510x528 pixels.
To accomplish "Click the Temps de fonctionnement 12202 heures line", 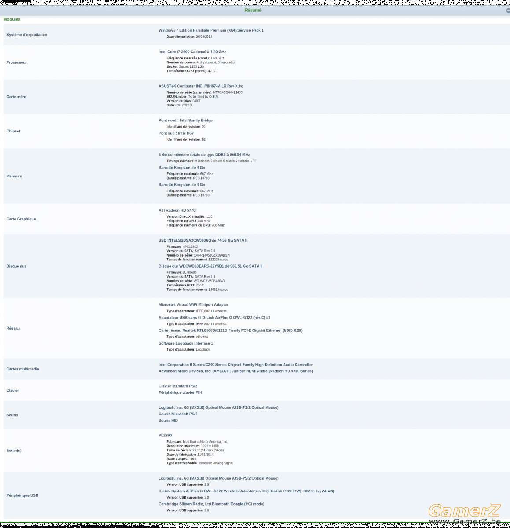I will point(197,260).
